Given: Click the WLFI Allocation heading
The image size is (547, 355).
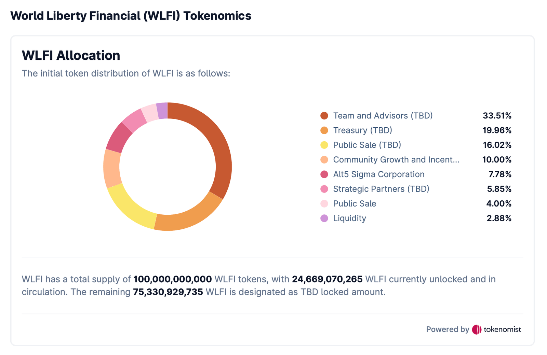Looking at the screenshot, I should (x=71, y=56).
